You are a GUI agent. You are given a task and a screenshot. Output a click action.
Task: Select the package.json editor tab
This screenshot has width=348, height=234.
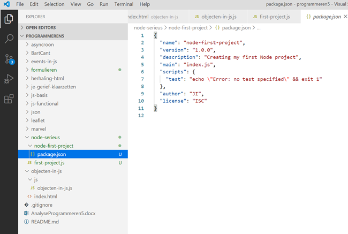coord(324,17)
